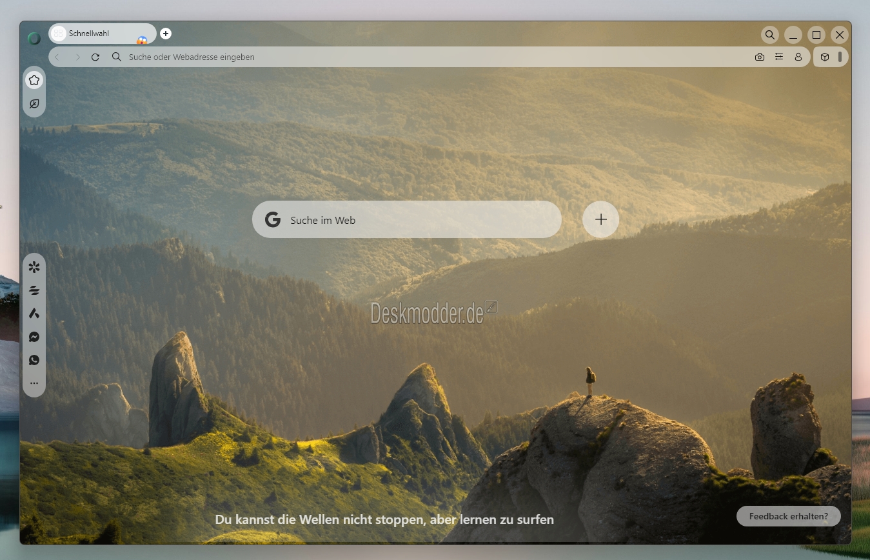Reload the current page

pos(95,57)
